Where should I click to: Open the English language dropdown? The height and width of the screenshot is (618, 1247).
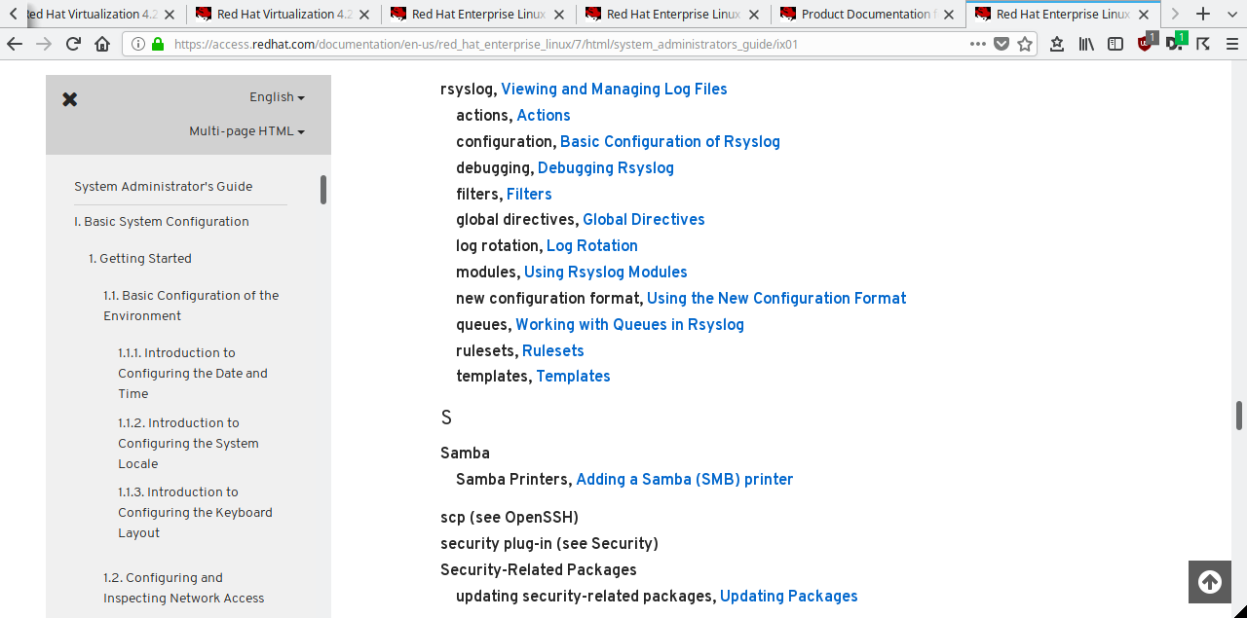277,97
